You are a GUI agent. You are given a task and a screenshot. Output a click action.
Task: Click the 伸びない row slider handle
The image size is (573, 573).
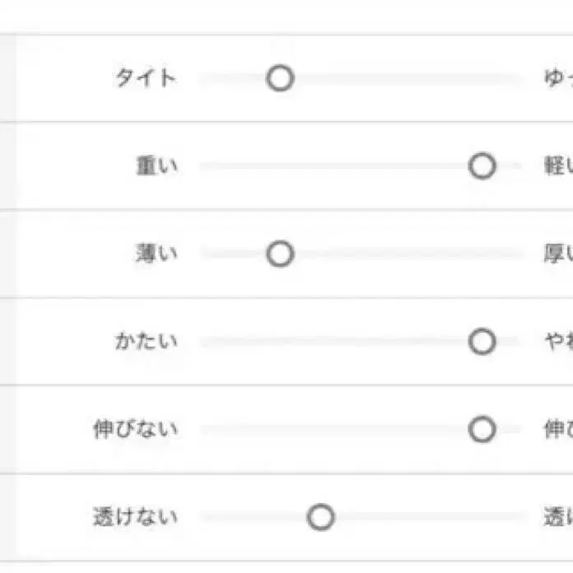(x=482, y=429)
